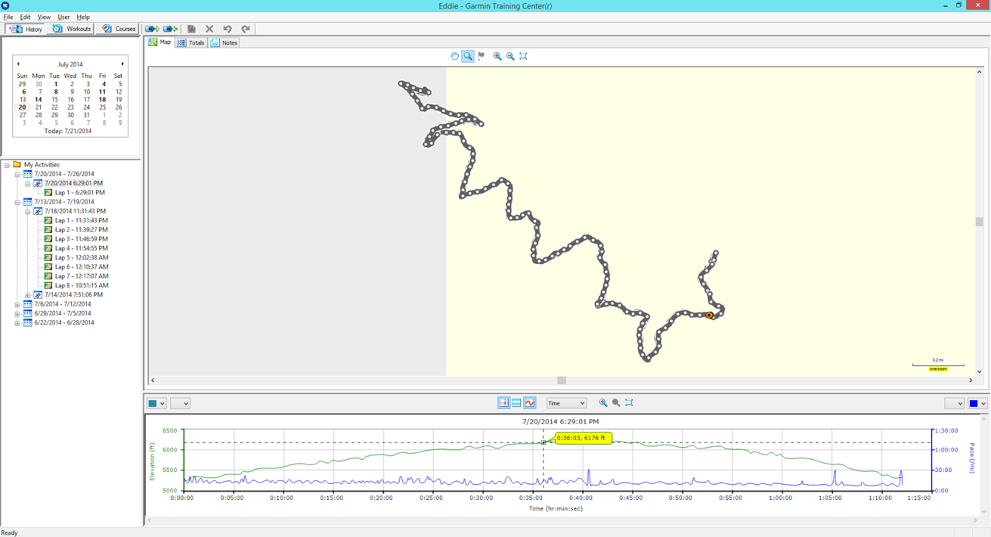Zoom out on the map
This screenshot has height=537, width=991.
click(x=510, y=56)
